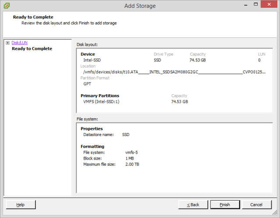The width and height of the screenshot is (280, 218).
Task: Click the Add Storage title bar text
Action: pyautogui.click(x=140, y=6)
